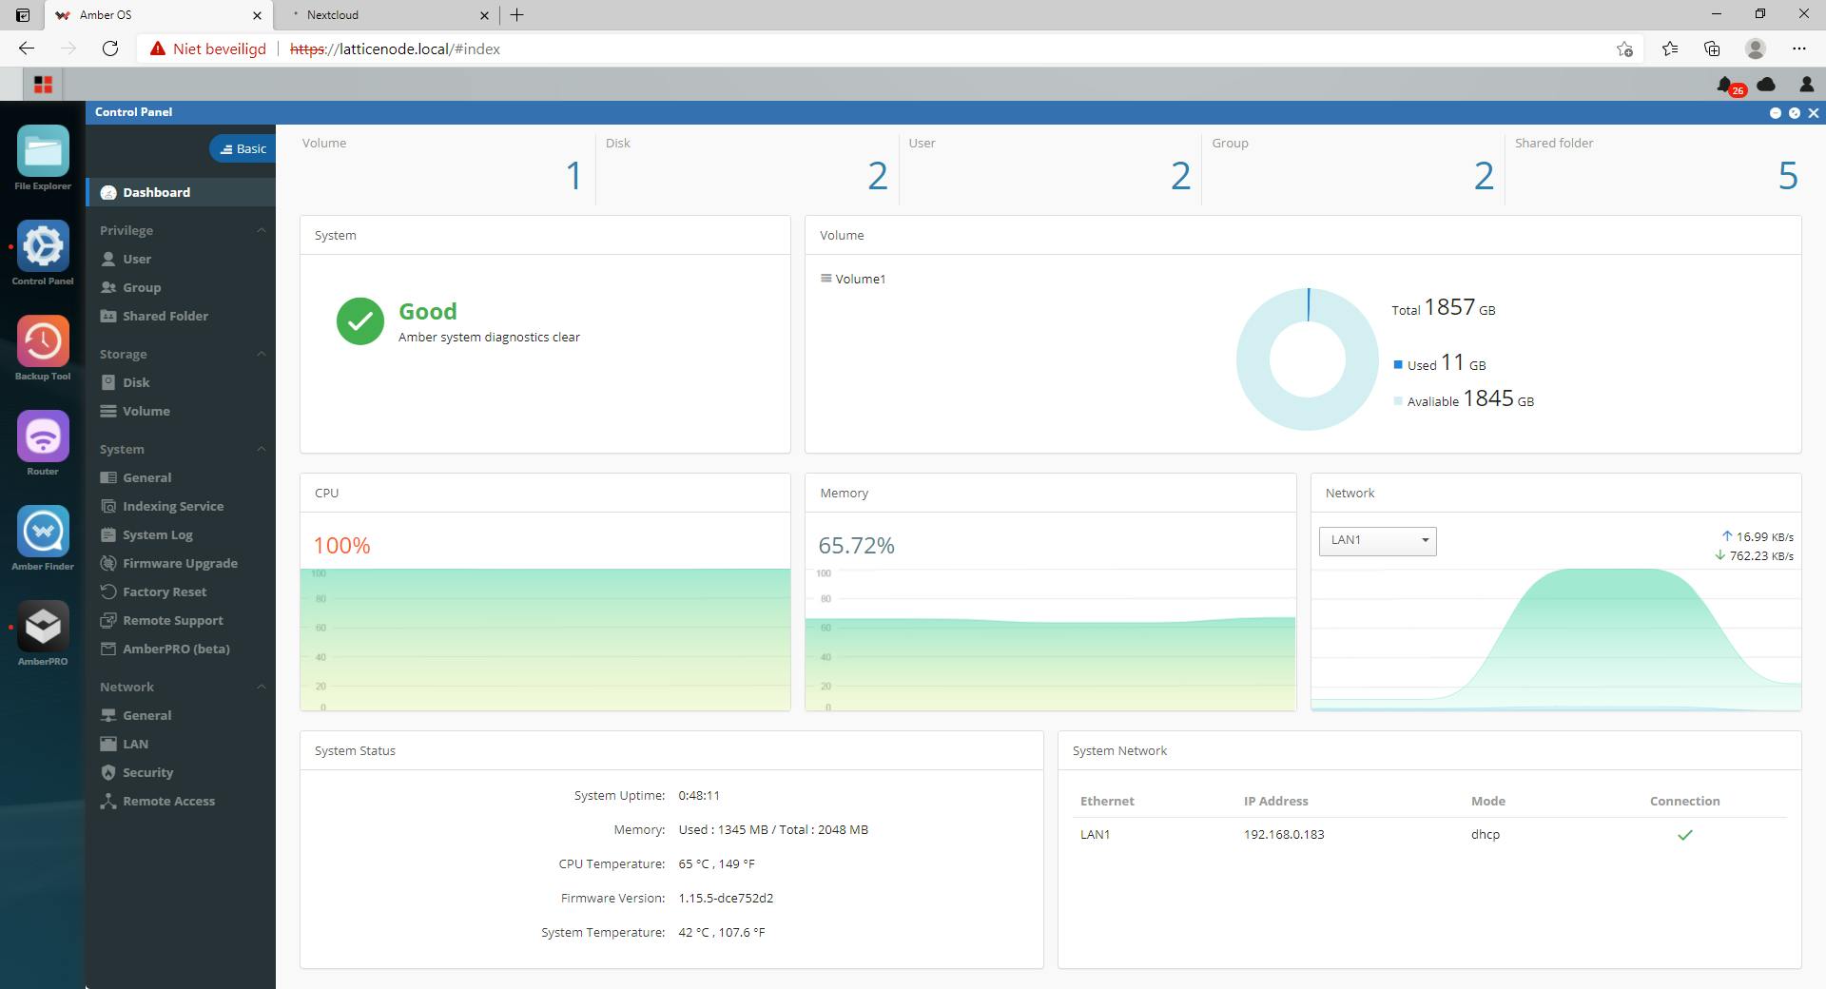
Task: Open the Disk storage page
Action: pyautogui.click(x=181, y=382)
